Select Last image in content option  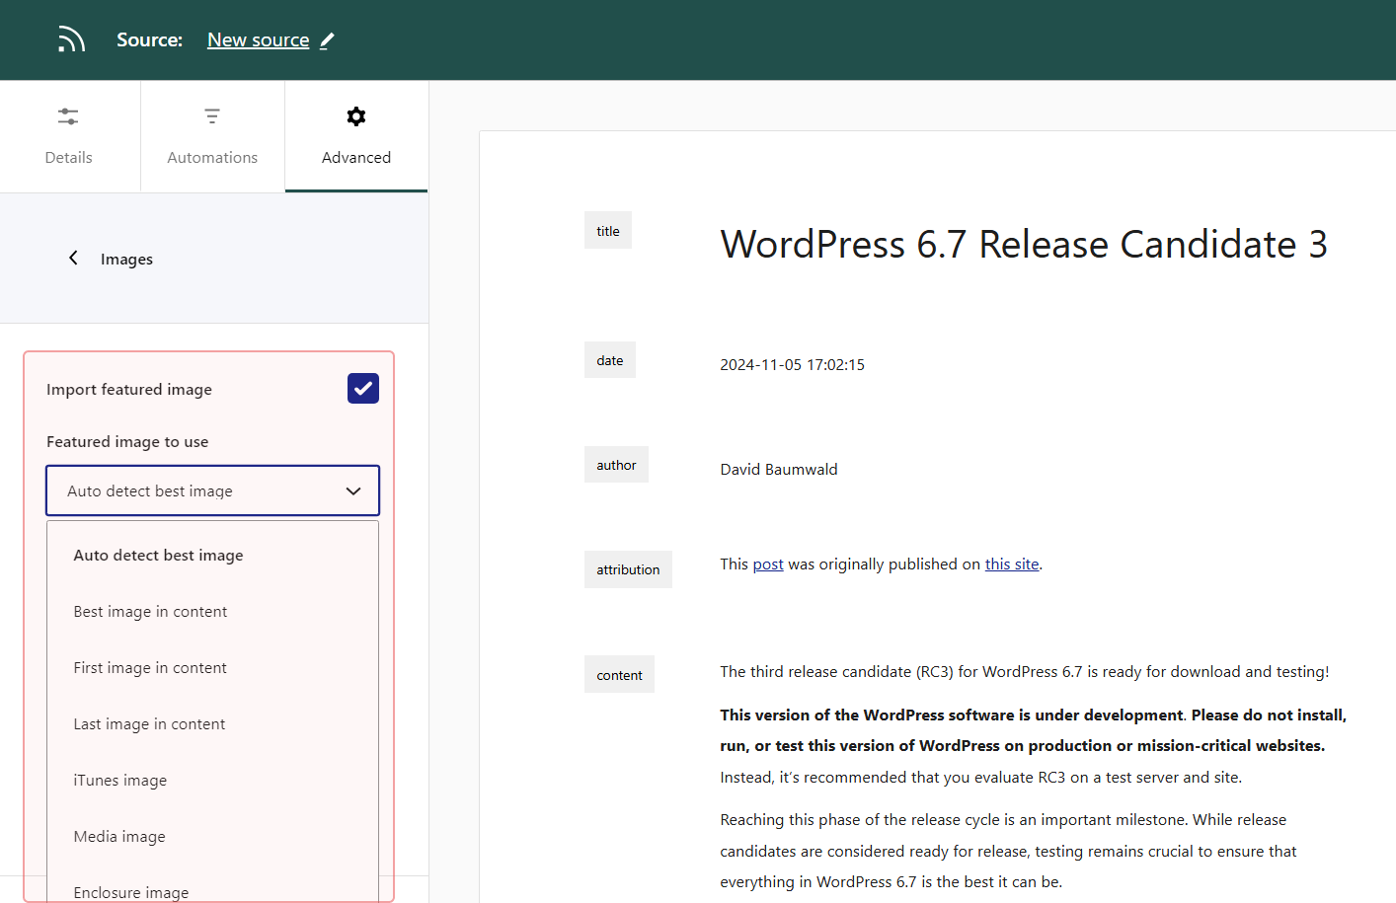coord(149,723)
